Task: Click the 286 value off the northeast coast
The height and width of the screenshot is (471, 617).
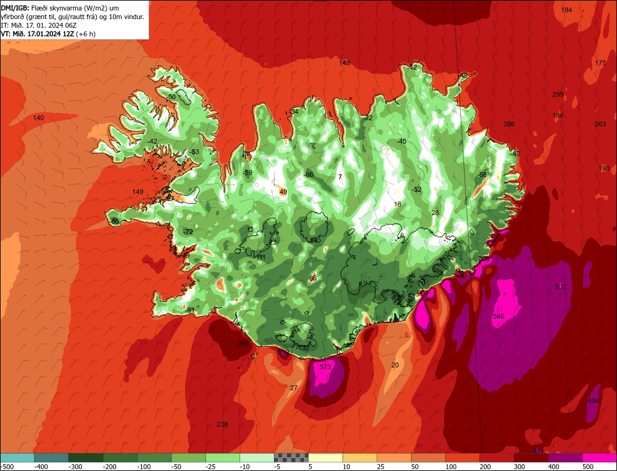Action: 509,125
